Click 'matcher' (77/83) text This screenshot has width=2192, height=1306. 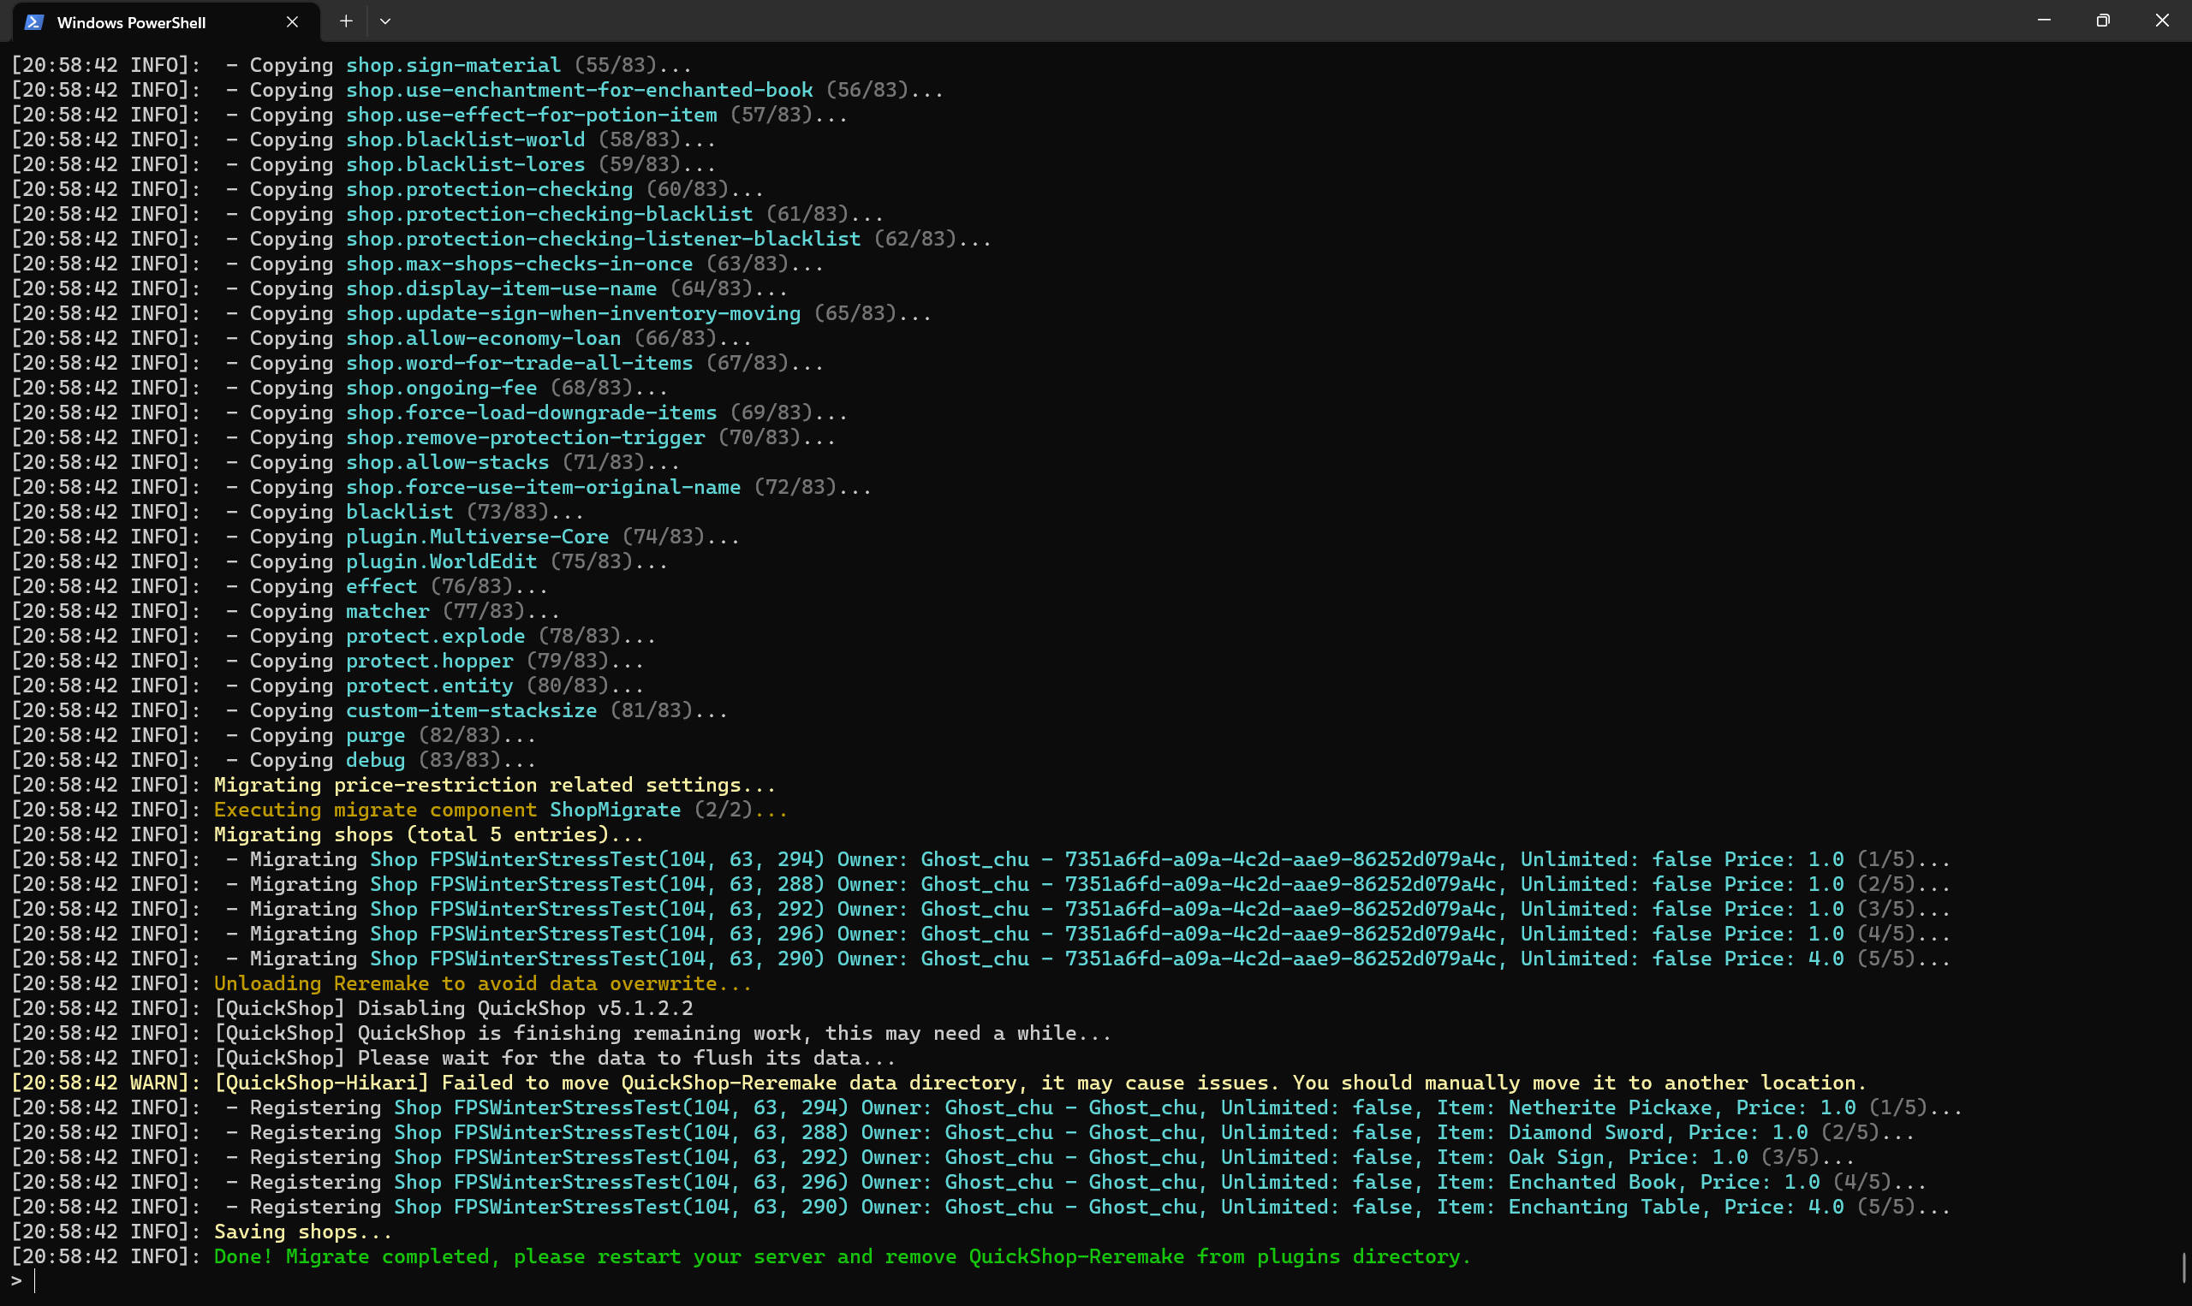pyautogui.click(x=388, y=611)
